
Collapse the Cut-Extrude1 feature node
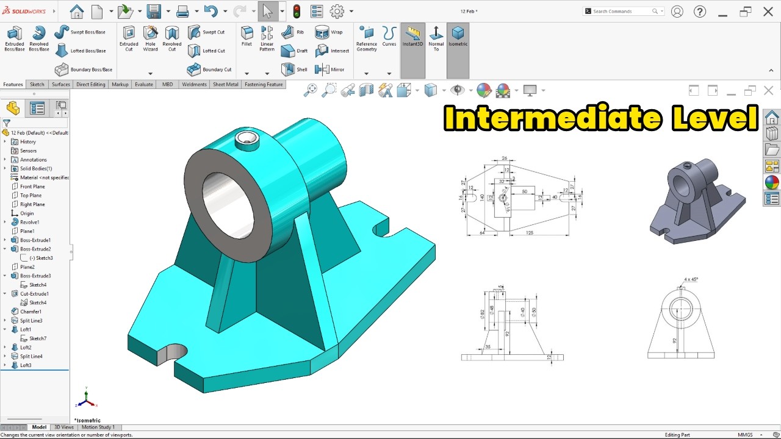tap(5, 294)
